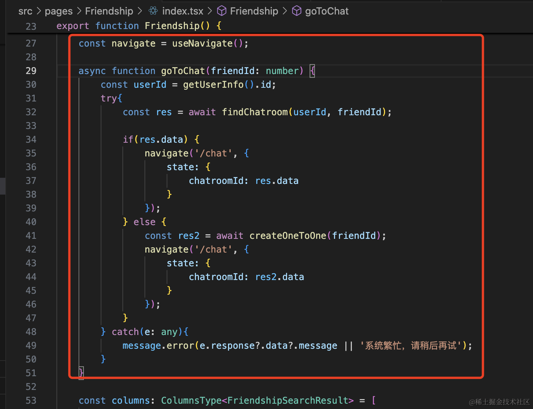Click closing brace of goToChat on line 51
533x409 pixels.
click(x=81, y=372)
